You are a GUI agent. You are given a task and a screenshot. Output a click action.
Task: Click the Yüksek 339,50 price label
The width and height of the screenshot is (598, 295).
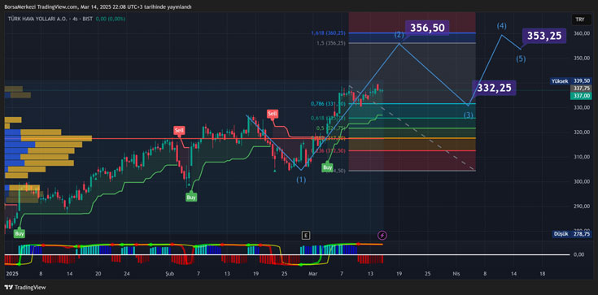tap(570, 81)
